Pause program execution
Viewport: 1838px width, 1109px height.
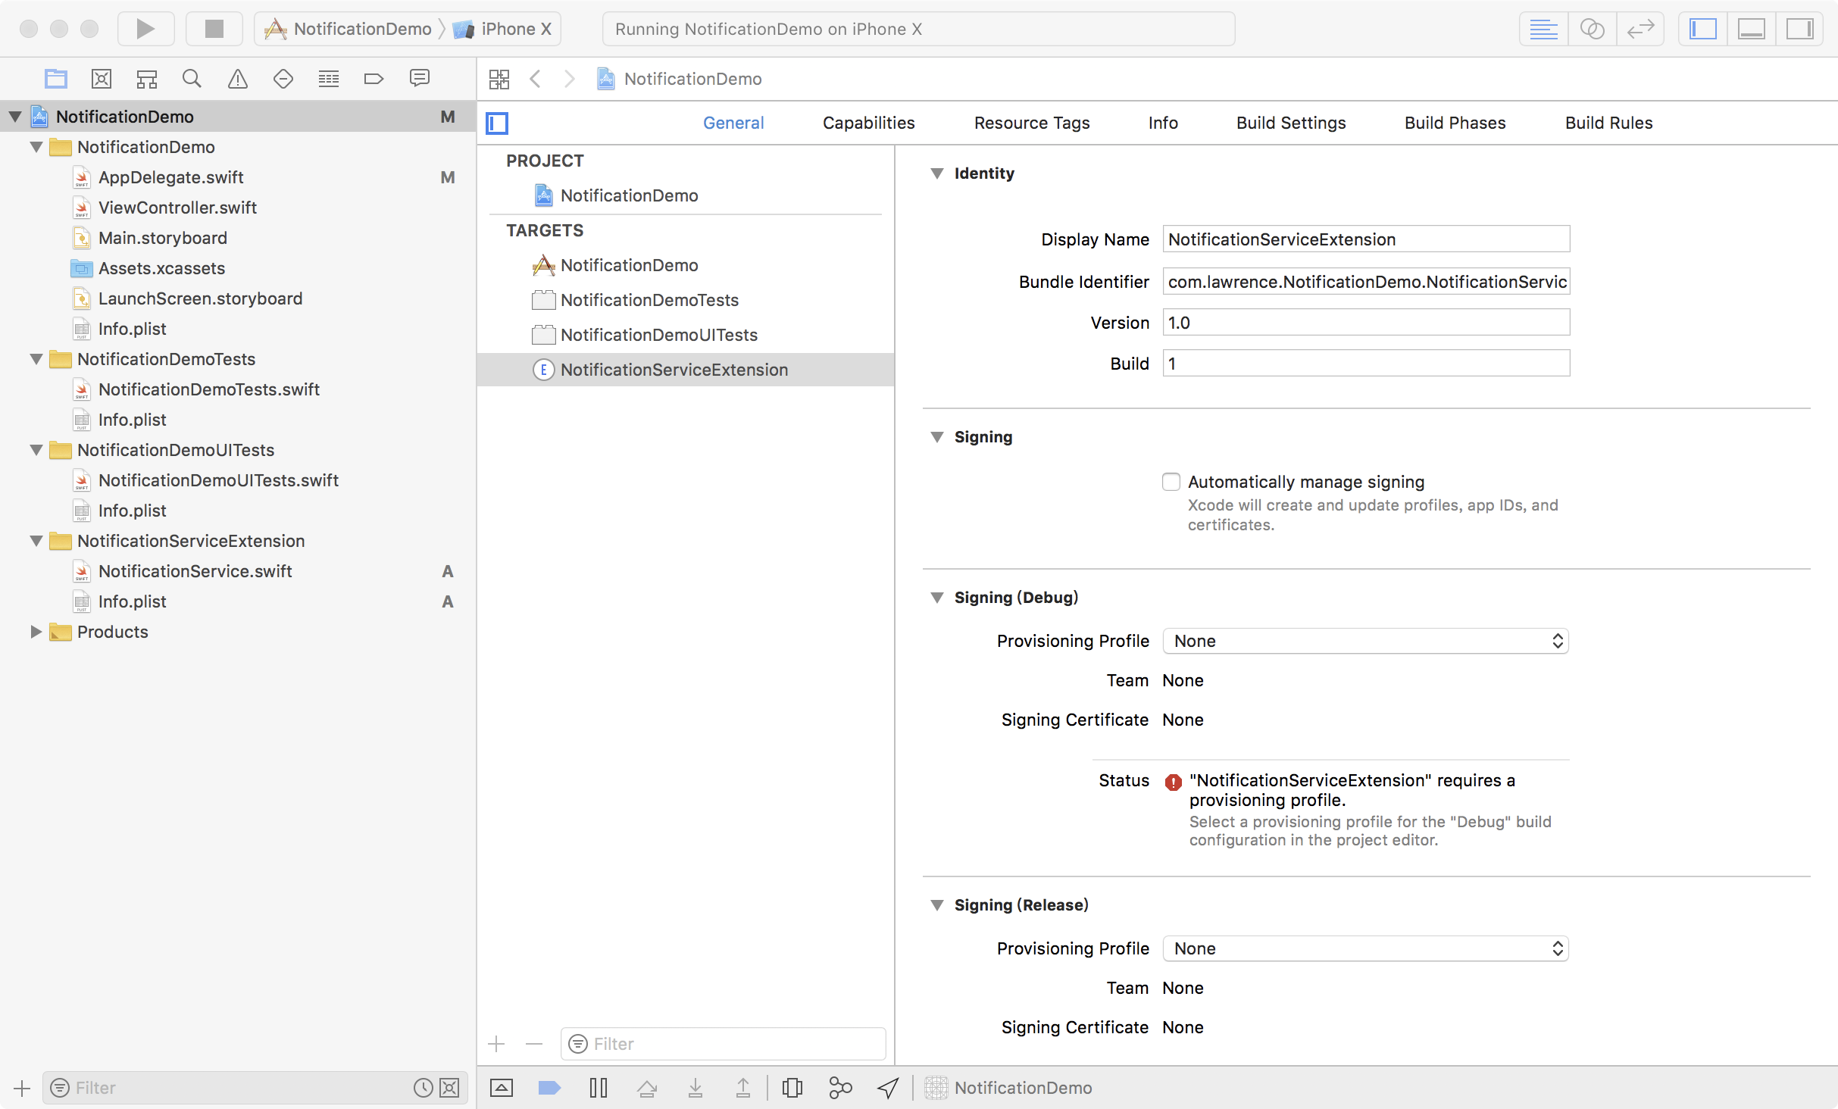click(598, 1089)
